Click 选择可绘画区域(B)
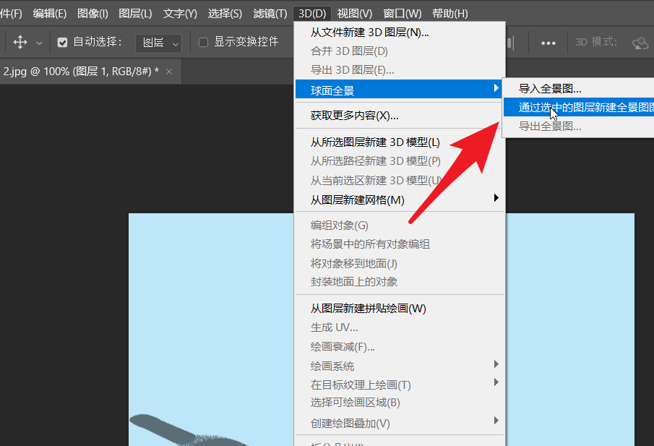 [400, 403]
